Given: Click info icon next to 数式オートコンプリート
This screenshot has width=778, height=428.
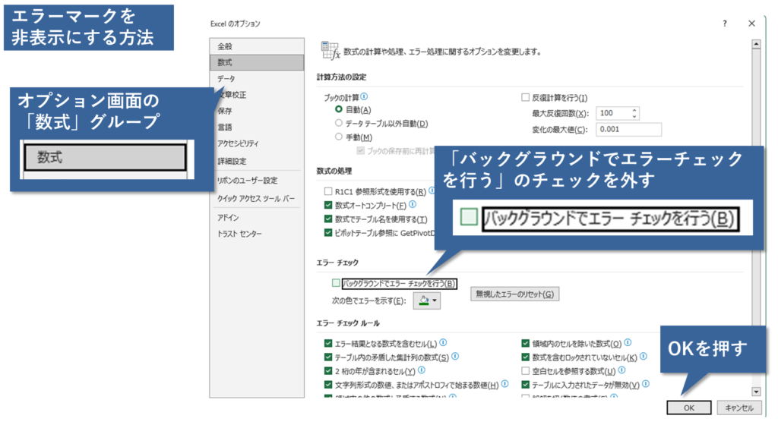Looking at the screenshot, I should [x=413, y=205].
